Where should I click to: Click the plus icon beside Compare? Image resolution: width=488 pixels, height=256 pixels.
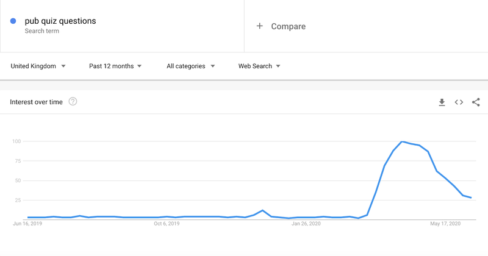tap(260, 26)
